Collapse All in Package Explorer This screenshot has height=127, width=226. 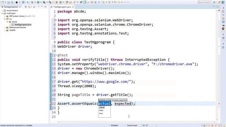coord(26,7)
